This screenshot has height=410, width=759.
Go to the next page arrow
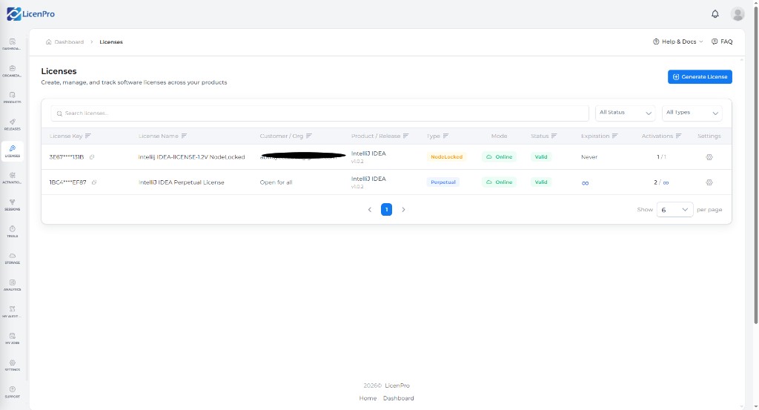[403, 210]
